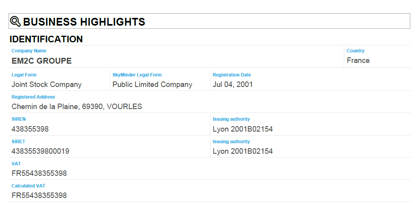420x203 pixels.
Task: Click the Legal Form value Joint Stock Company
Action: click(47, 85)
